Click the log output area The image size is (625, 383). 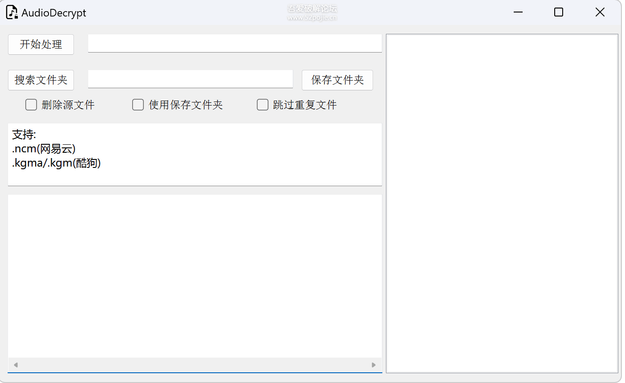click(x=195, y=276)
